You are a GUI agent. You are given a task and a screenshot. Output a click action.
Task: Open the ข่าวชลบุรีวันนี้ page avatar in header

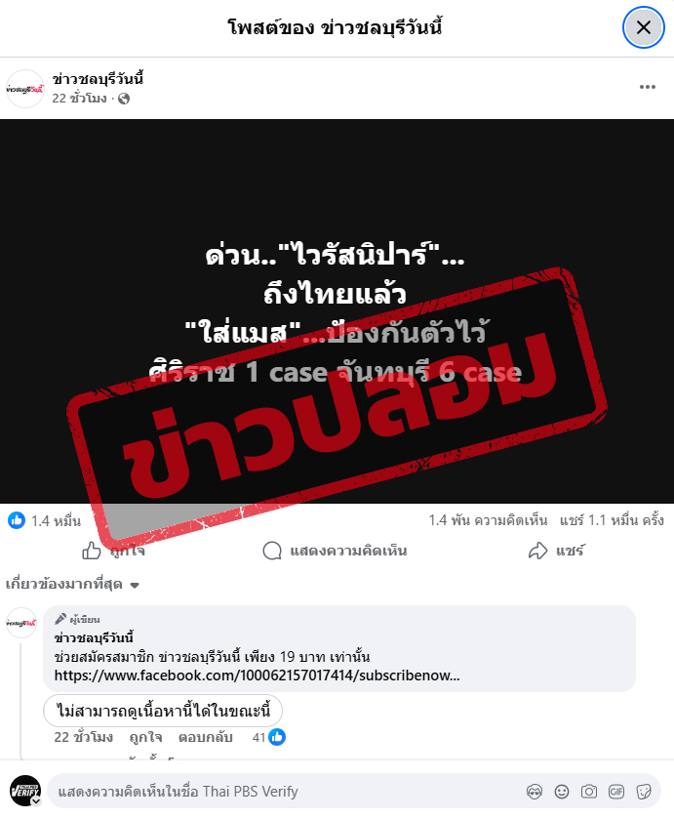pos(24,89)
